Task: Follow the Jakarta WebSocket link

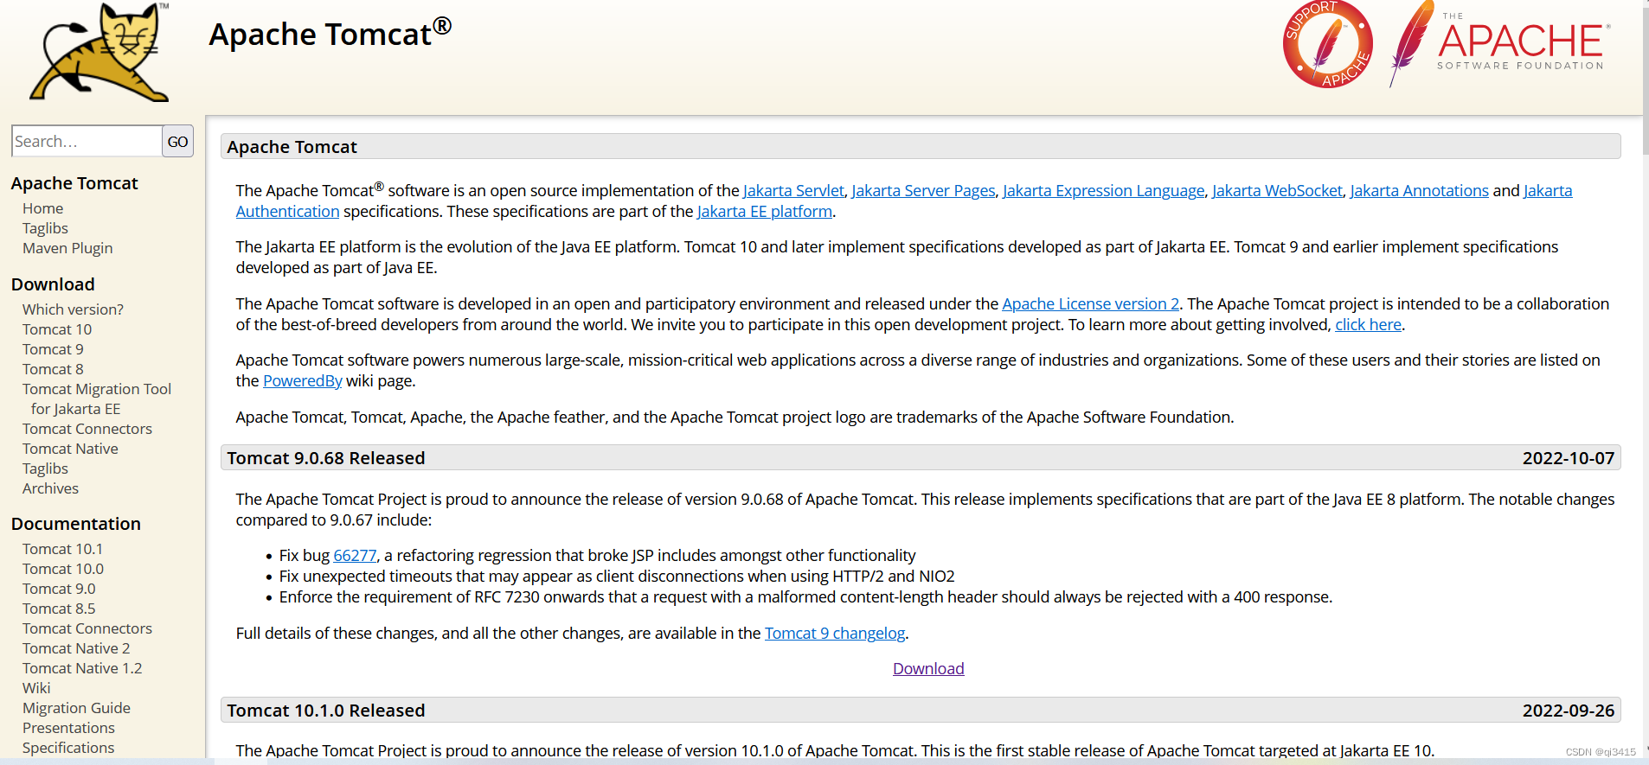Action: point(1277,190)
